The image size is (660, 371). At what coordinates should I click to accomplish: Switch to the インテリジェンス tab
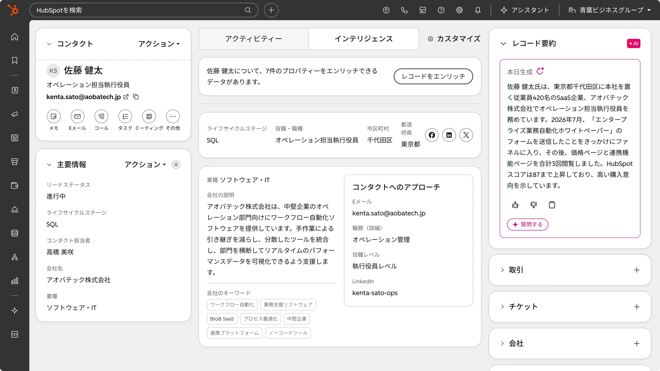tap(364, 39)
